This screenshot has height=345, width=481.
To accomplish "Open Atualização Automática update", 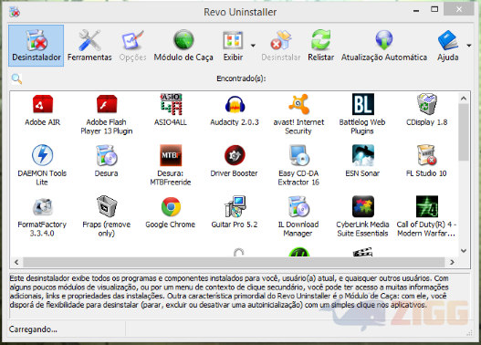I will click(x=384, y=46).
